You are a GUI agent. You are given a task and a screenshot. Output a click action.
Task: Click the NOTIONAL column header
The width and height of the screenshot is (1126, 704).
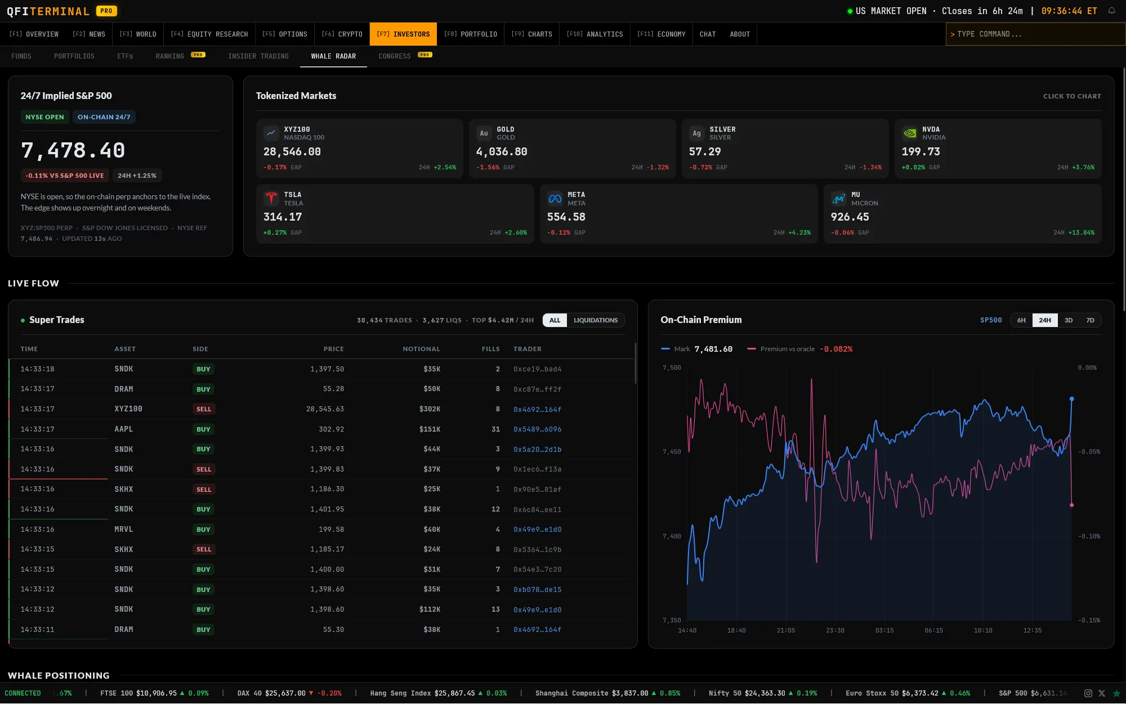click(x=421, y=349)
